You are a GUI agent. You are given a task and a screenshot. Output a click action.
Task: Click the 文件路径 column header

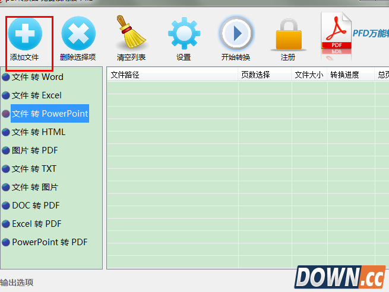point(172,75)
